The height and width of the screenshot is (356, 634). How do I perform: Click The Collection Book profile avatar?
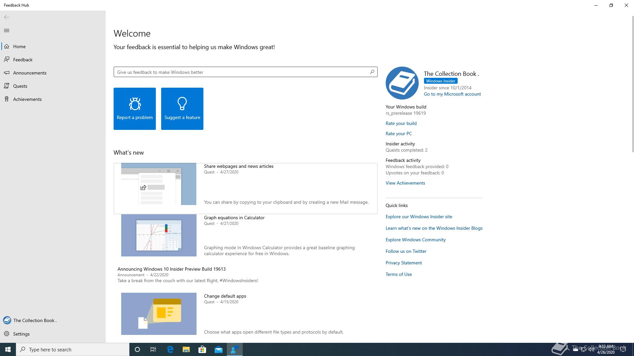tap(402, 83)
